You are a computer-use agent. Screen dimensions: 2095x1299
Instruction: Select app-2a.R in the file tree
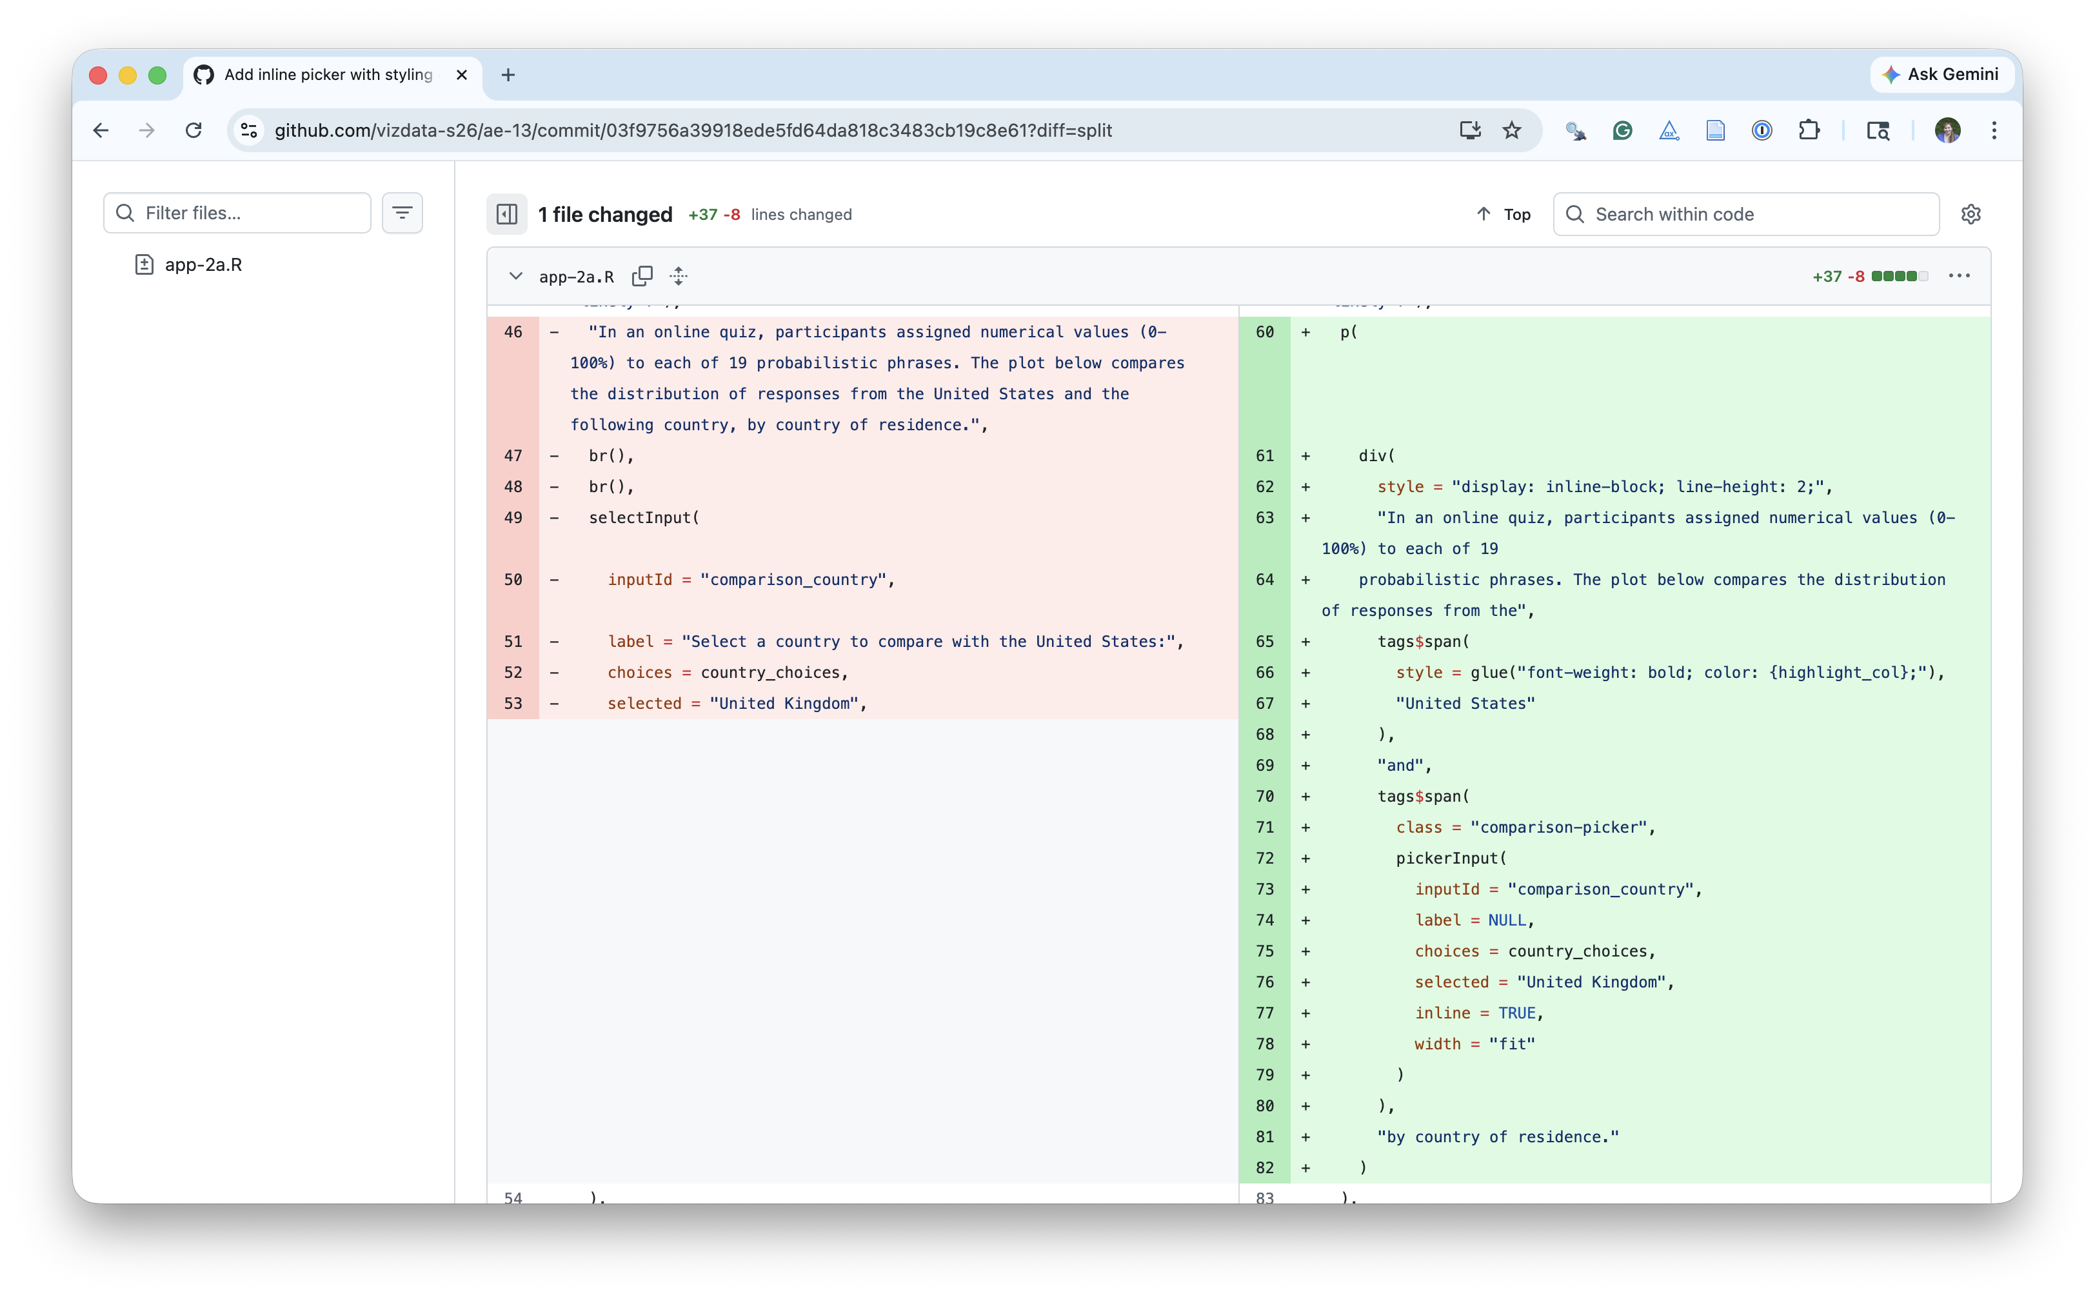203,264
